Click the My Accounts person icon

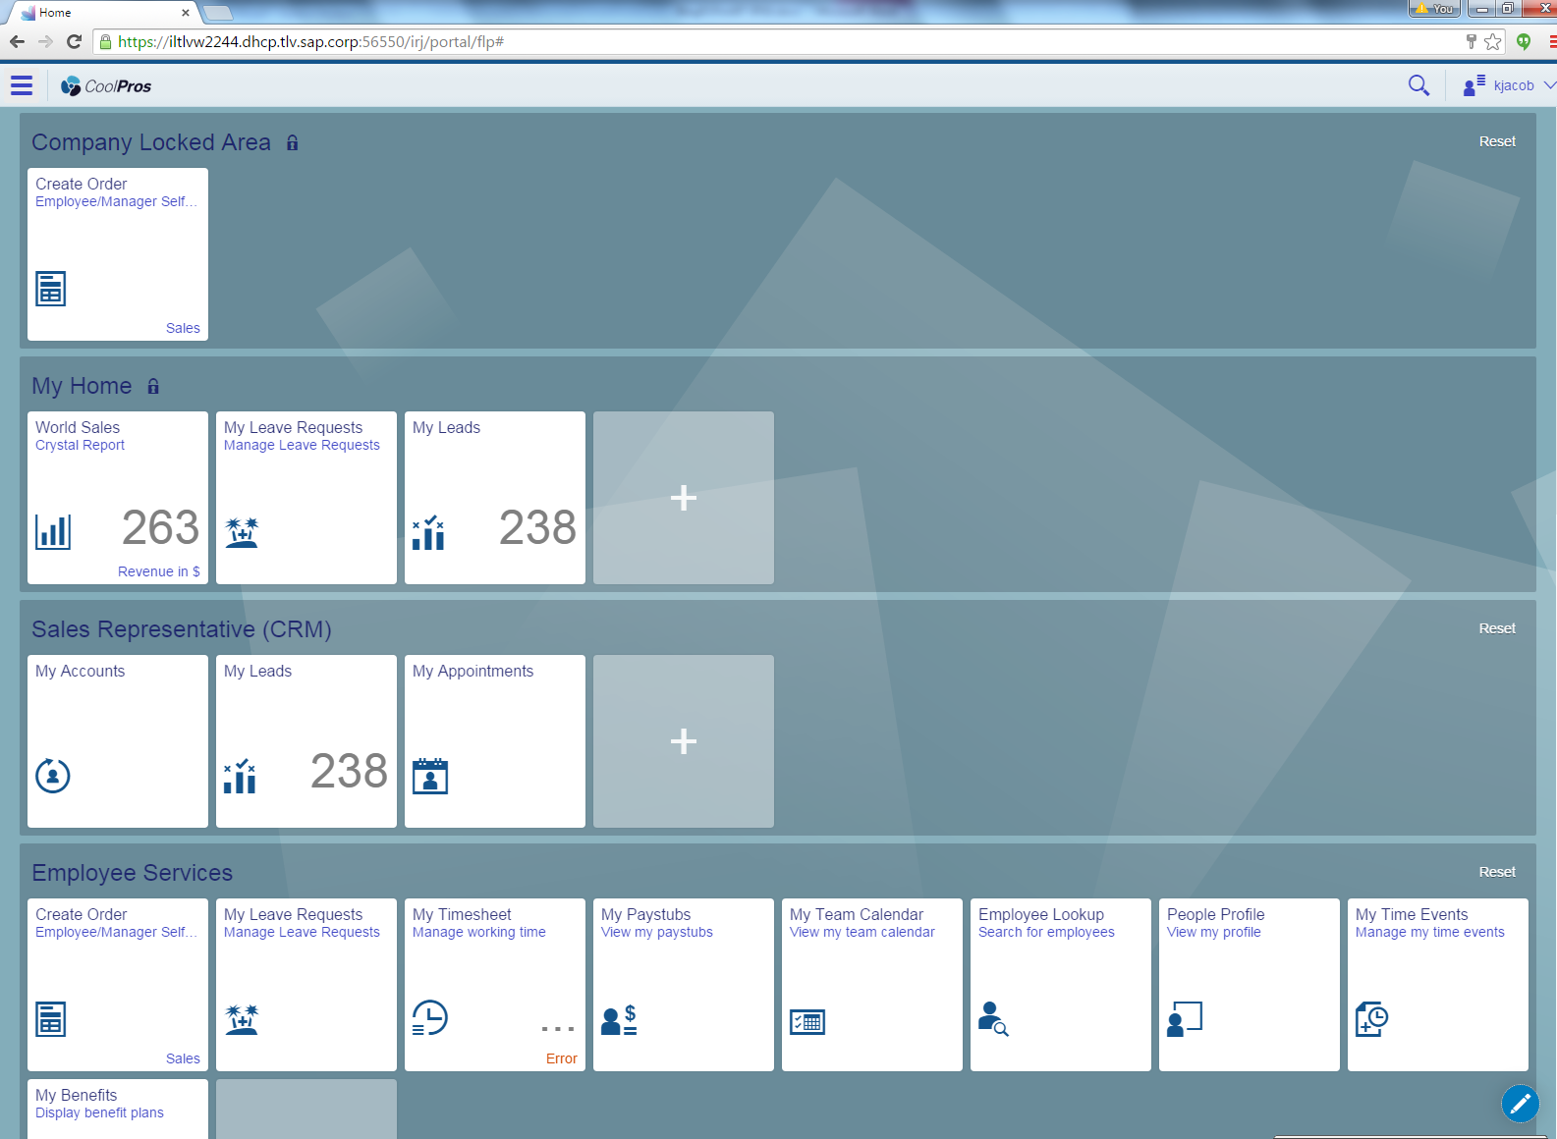point(53,776)
